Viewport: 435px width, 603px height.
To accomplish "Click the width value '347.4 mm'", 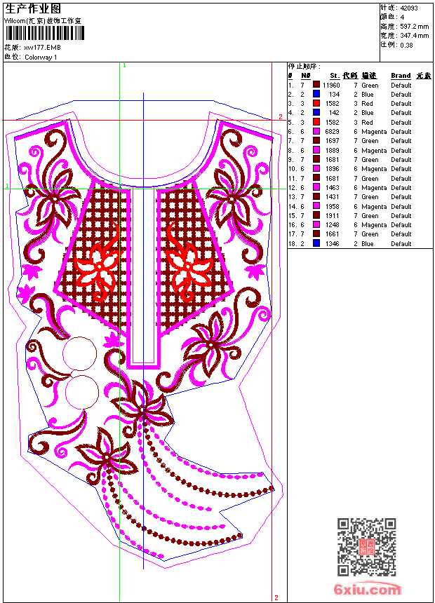I will [414, 36].
